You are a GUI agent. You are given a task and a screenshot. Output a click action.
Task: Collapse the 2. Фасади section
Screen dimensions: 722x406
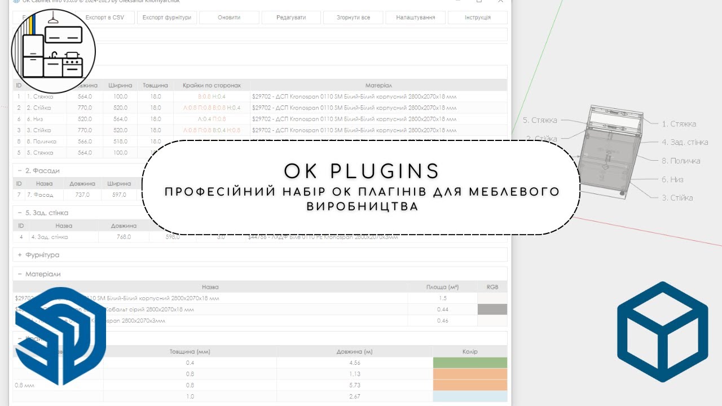click(x=20, y=170)
